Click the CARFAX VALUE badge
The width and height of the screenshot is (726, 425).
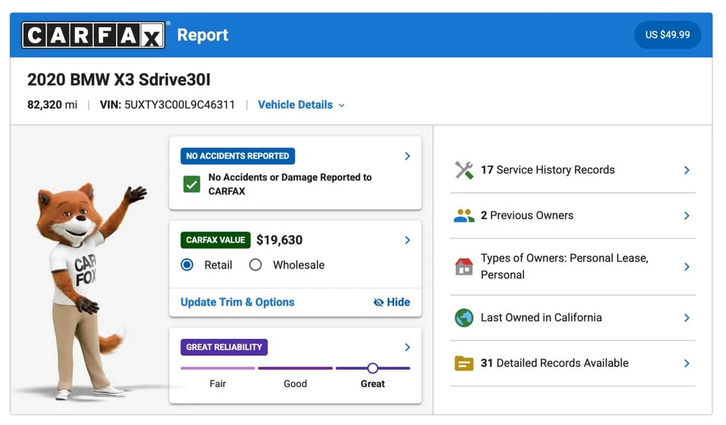pyautogui.click(x=216, y=240)
